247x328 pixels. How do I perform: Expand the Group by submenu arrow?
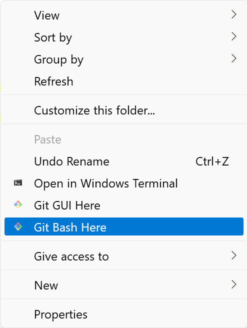tap(234, 58)
